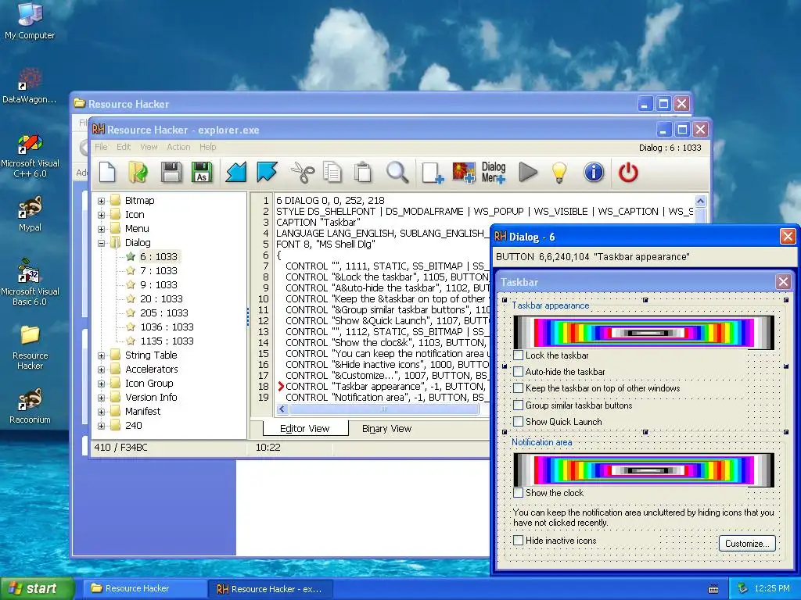Toggle Group similar taskbar buttons checkbox
The height and width of the screenshot is (600, 801).
(x=518, y=405)
